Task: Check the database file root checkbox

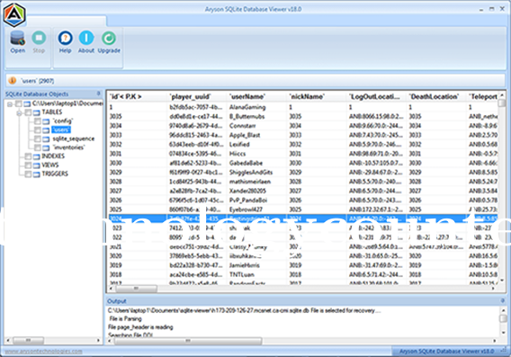Action: click(19, 103)
